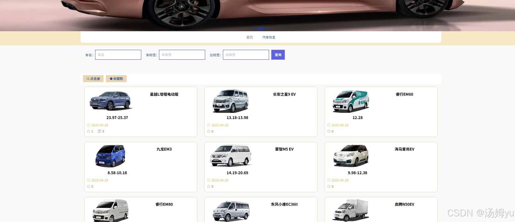Click the price 23.97-25.37
This screenshot has width=515, height=222.
(117, 118)
